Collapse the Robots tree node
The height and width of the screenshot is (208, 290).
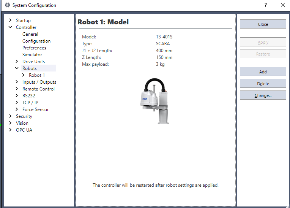click(17, 68)
